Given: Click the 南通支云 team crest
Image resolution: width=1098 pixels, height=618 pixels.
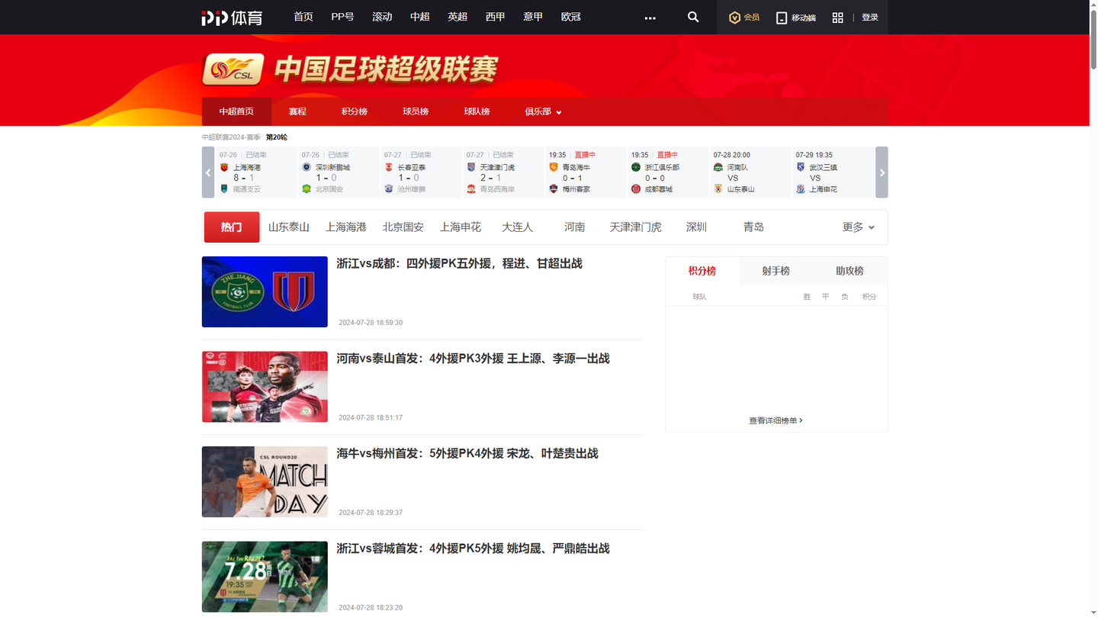Looking at the screenshot, I should pyautogui.click(x=224, y=188).
